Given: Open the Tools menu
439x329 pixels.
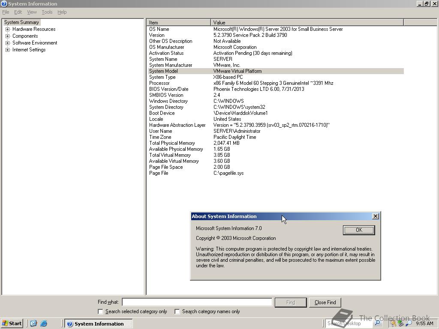Looking at the screenshot, I should (x=47, y=12).
